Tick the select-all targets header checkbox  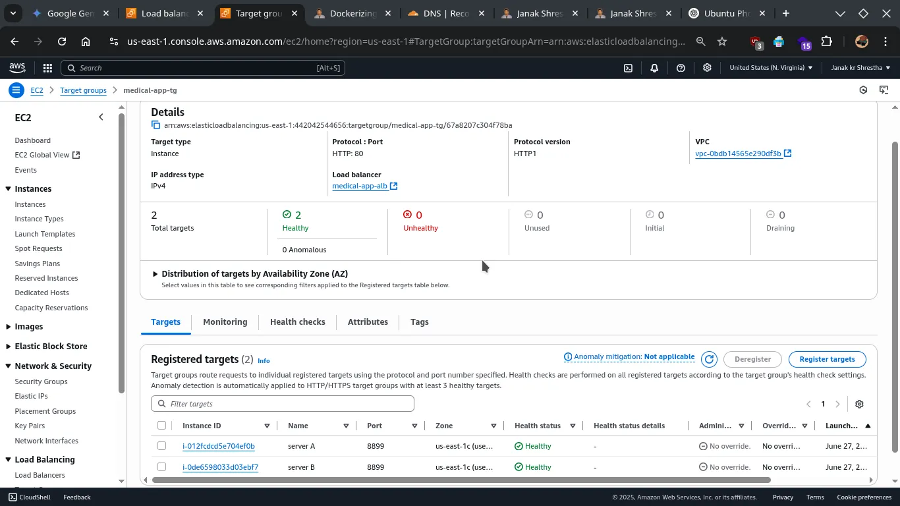tap(162, 426)
